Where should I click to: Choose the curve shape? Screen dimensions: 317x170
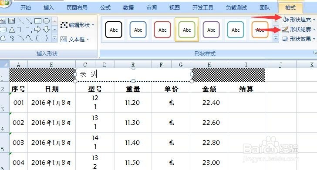[x=29, y=38]
